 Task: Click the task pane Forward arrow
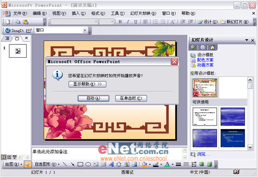203,47
